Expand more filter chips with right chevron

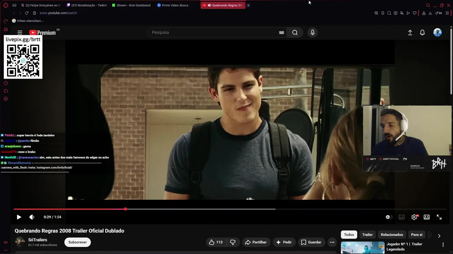(x=439, y=236)
